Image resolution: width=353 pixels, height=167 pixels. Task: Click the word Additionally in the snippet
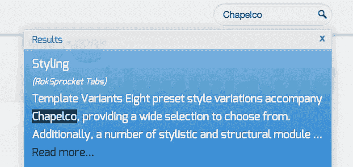[x=60, y=134]
